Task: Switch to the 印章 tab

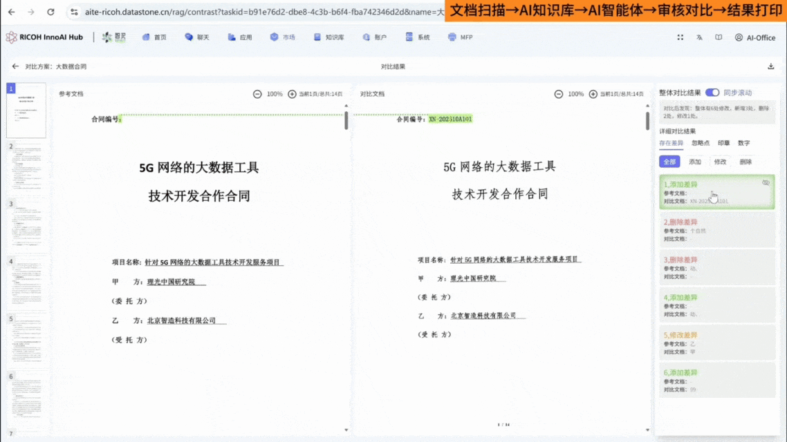Action: (x=723, y=144)
